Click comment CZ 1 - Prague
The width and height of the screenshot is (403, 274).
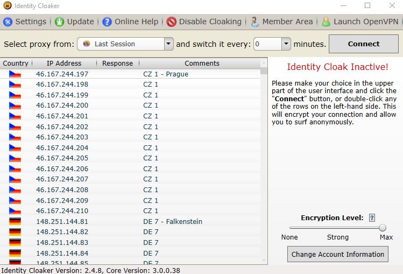tap(166, 74)
